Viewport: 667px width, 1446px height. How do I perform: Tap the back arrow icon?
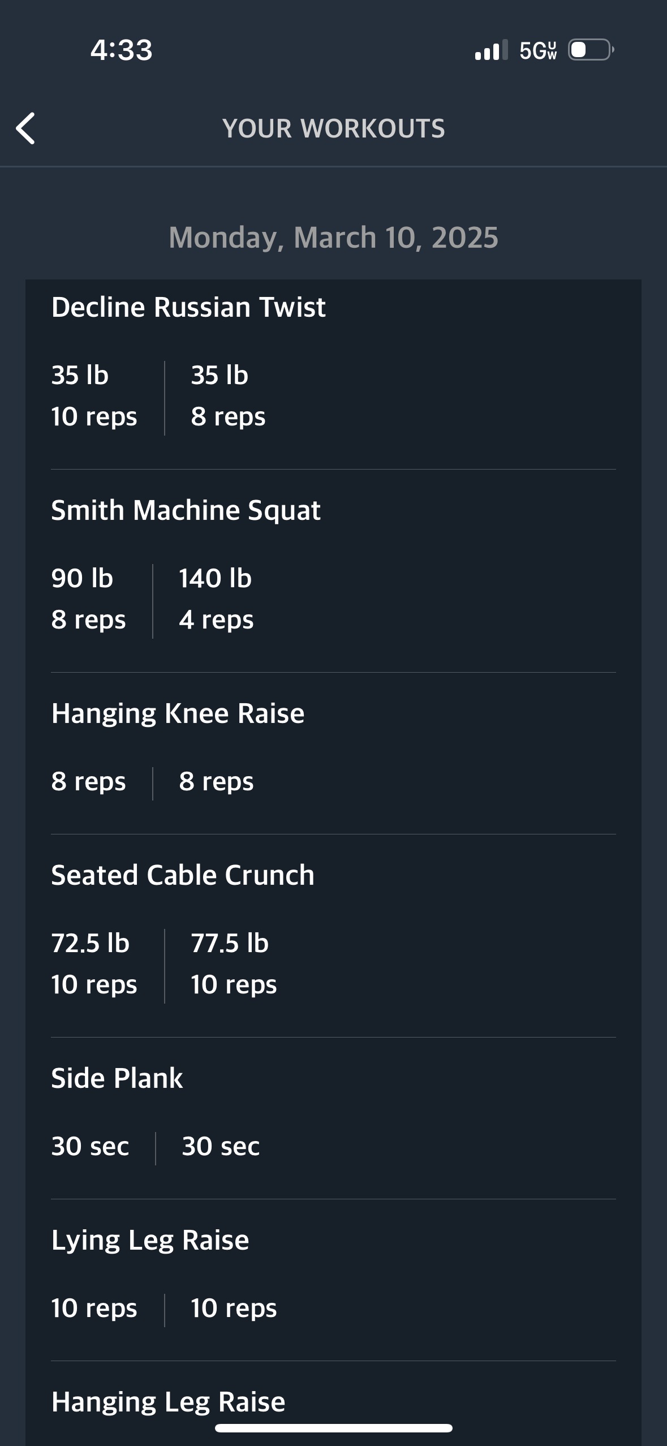click(x=25, y=128)
